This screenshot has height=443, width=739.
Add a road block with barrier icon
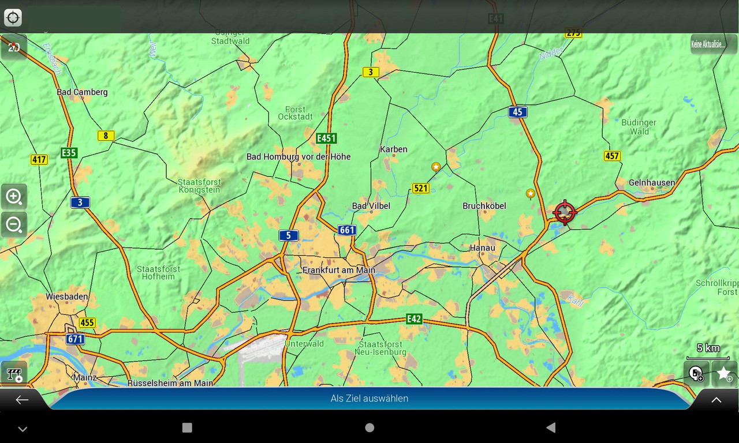[x=14, y=374]
